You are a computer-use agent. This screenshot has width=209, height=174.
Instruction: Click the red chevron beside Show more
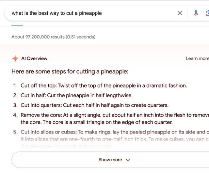128,160
